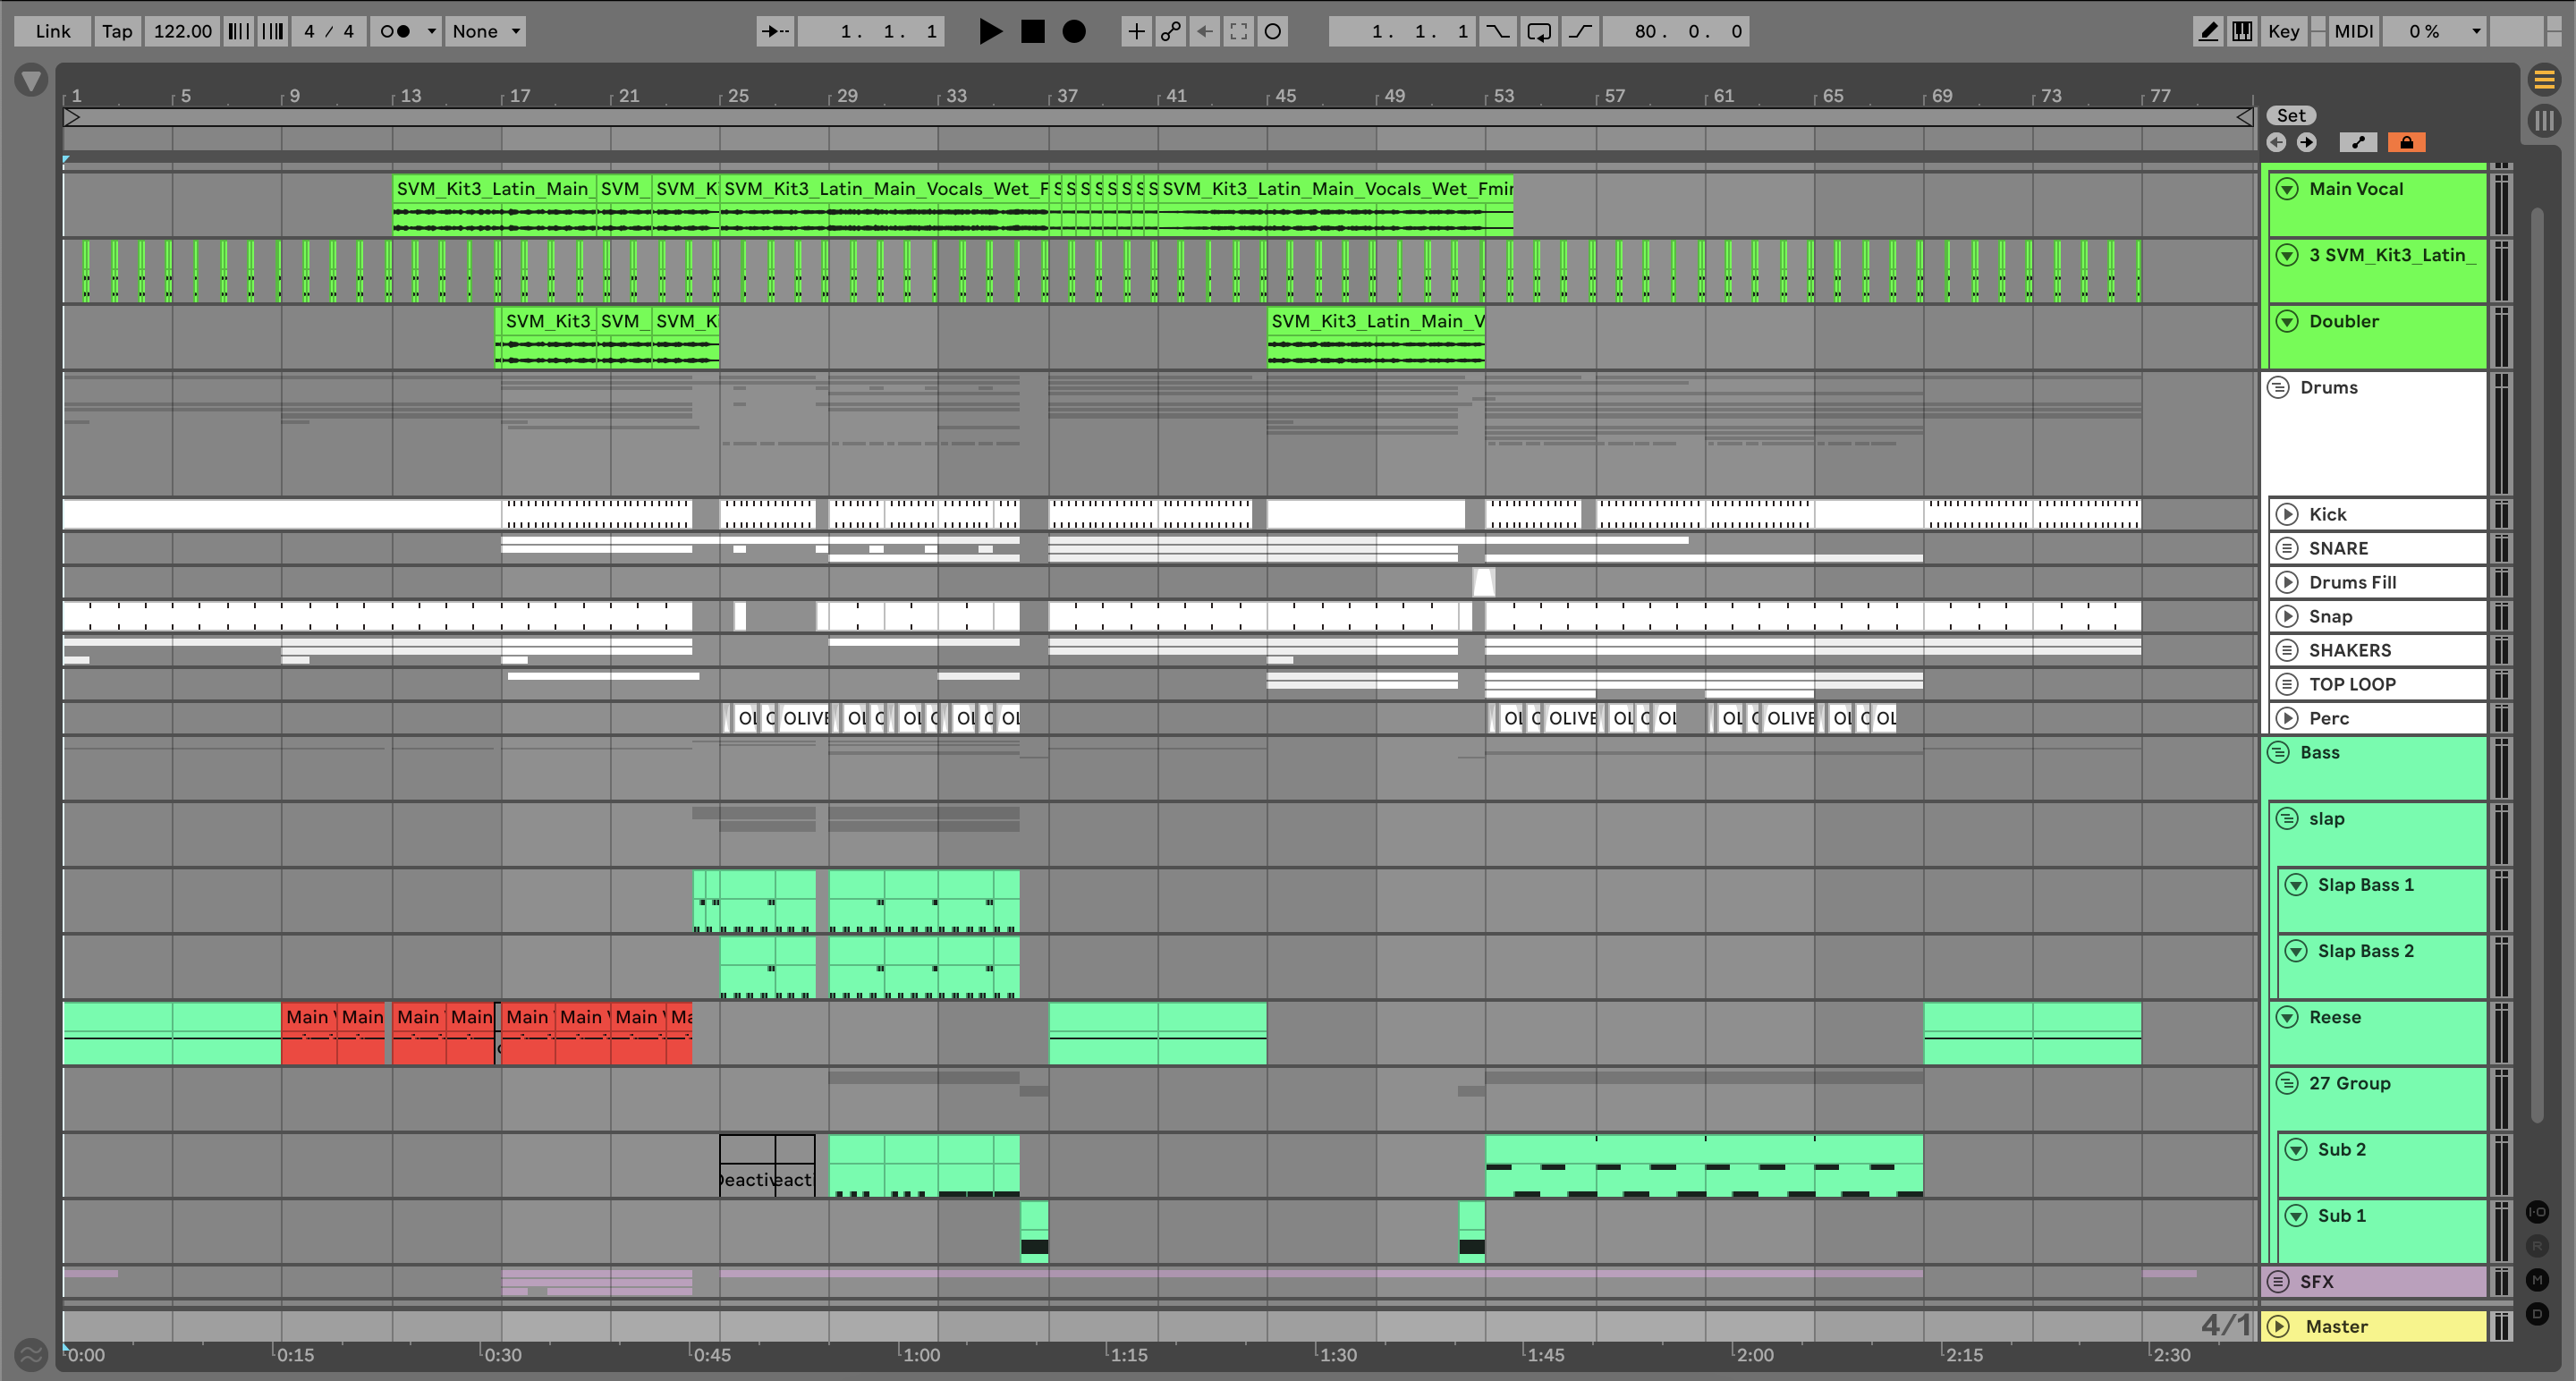Fold the Main Vocal track
Image resolution: width=2576 pixels, height=1381 pixels.
[x=2287, y=189]
